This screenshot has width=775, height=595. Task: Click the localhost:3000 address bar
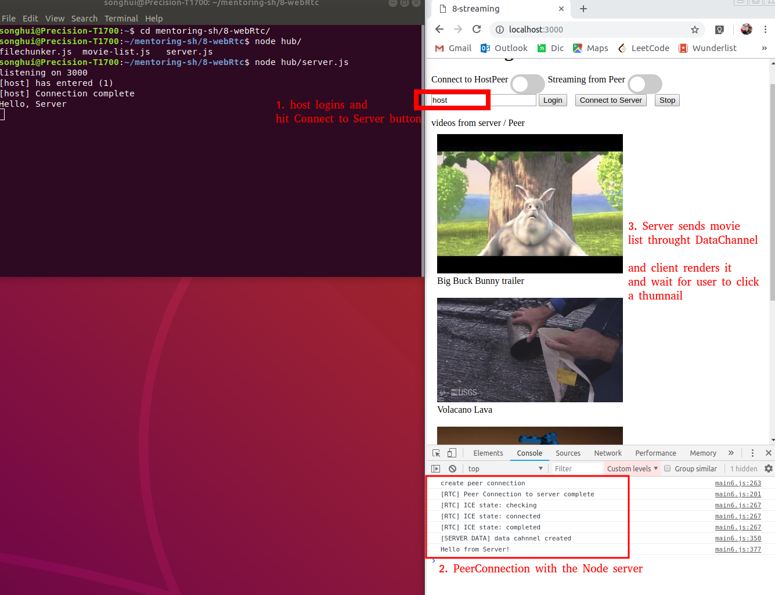[x=597, y=30]
